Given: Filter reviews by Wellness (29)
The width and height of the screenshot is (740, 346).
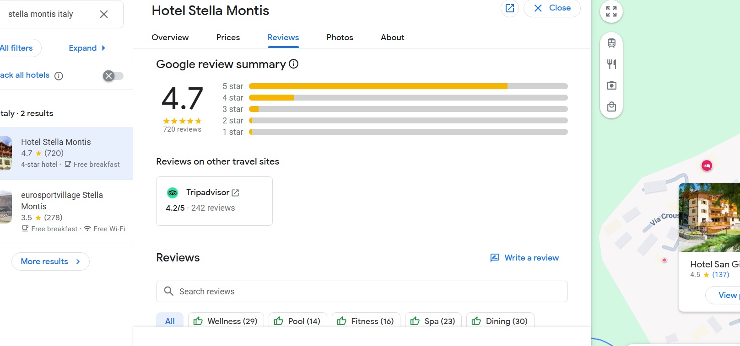Looking at the screenshot, I should coord(225,321).
